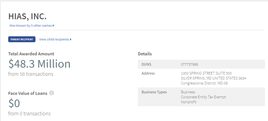The height and width of the screenshot is (121, 268).
Task: Select the DUNS number 077737989
Action: (x=189, y=64)
